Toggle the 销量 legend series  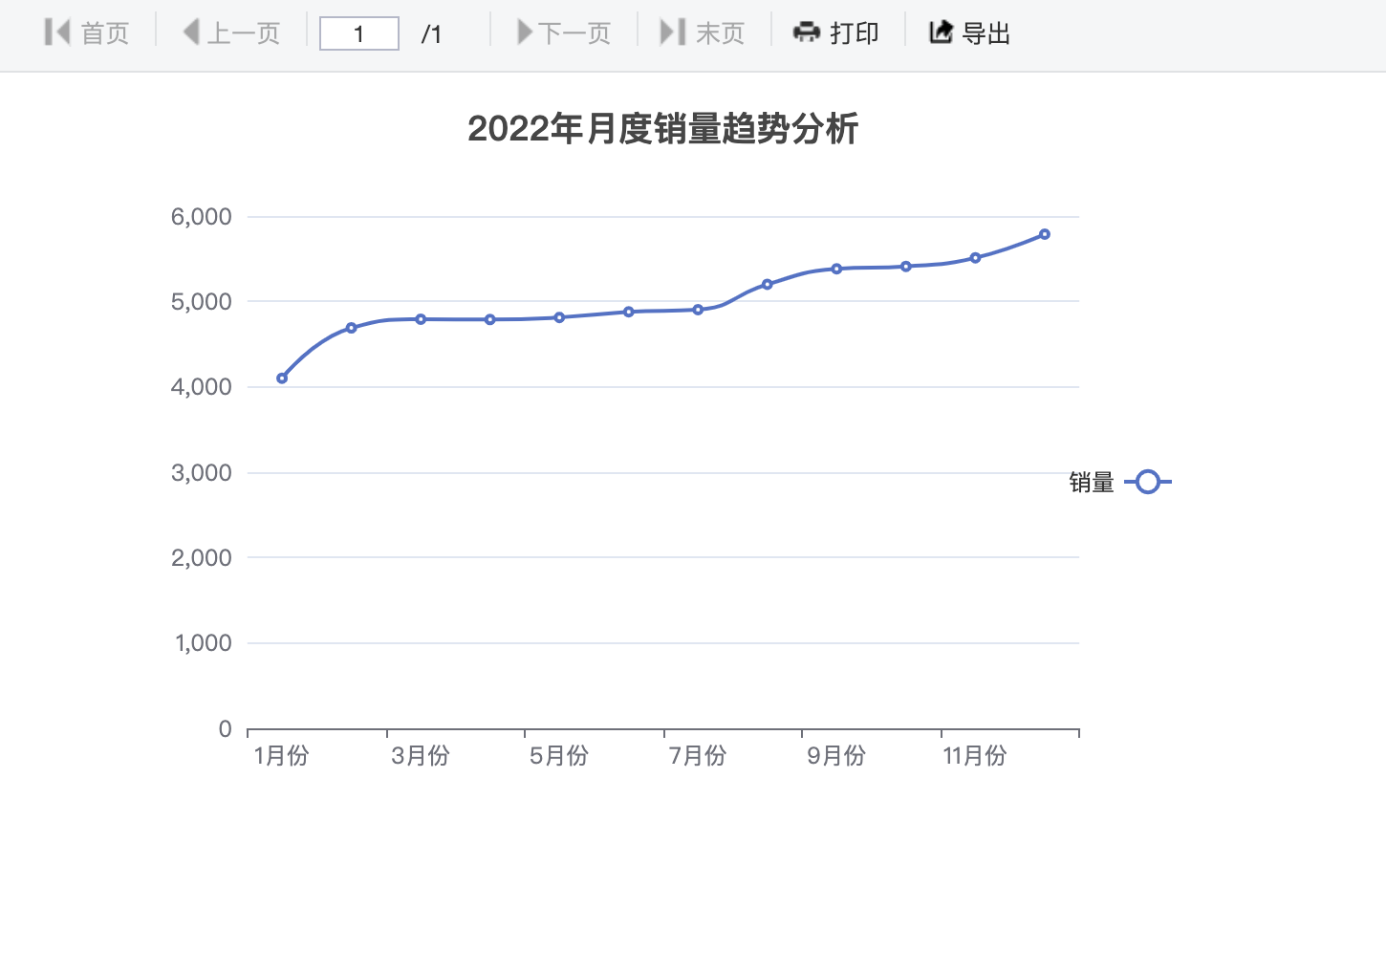click(1119, 483)
